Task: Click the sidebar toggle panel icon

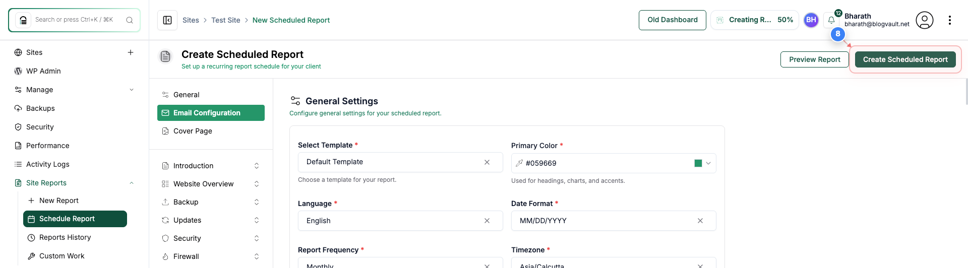Action: (x=167, y=20)
